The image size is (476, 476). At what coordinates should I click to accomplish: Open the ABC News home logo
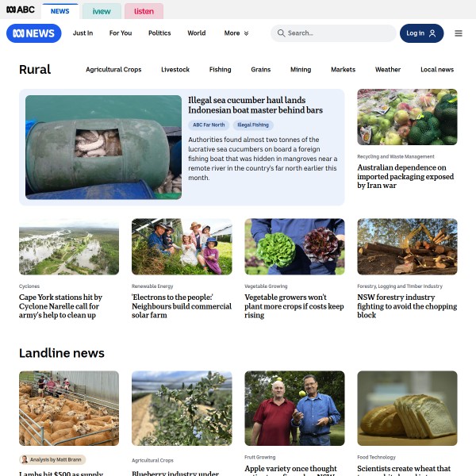tap(33, 33)
